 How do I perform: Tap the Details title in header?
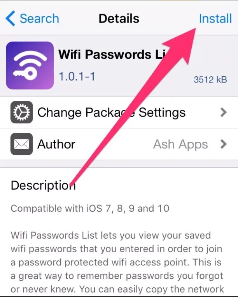(119, 19)
